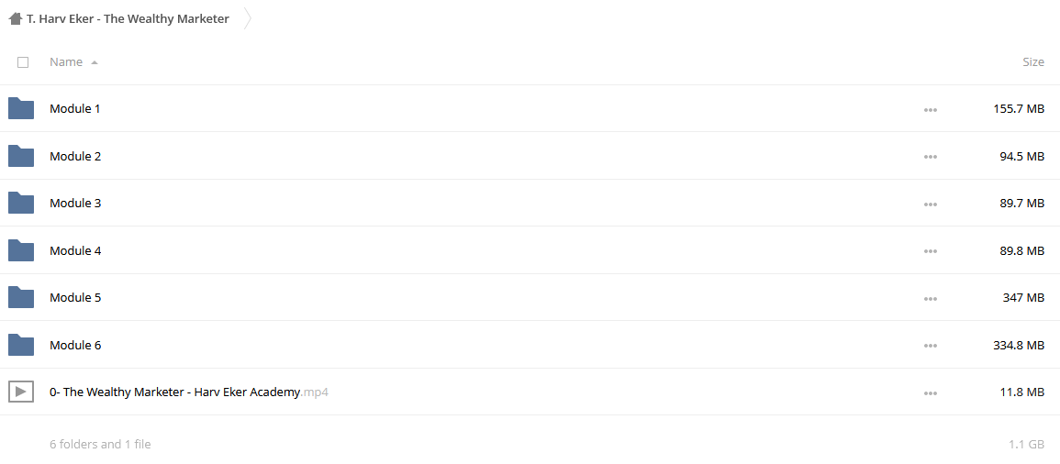Sort the list by Name column
This screenshot has height=464, width=1060.
66,62
